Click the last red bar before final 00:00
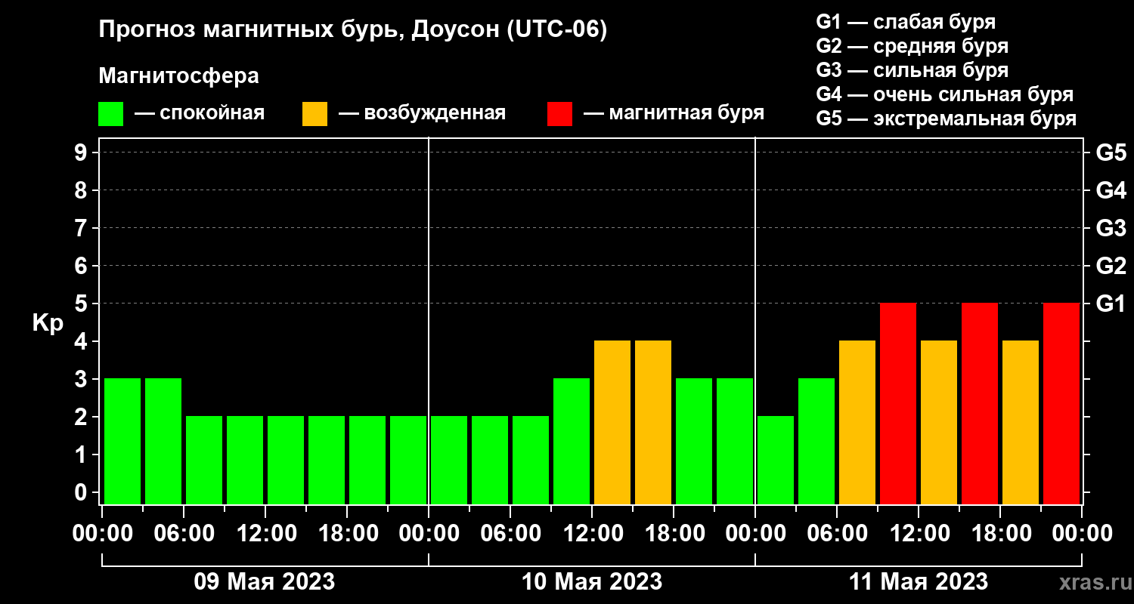1134x604 pixels. click(x=1061, y=403)
